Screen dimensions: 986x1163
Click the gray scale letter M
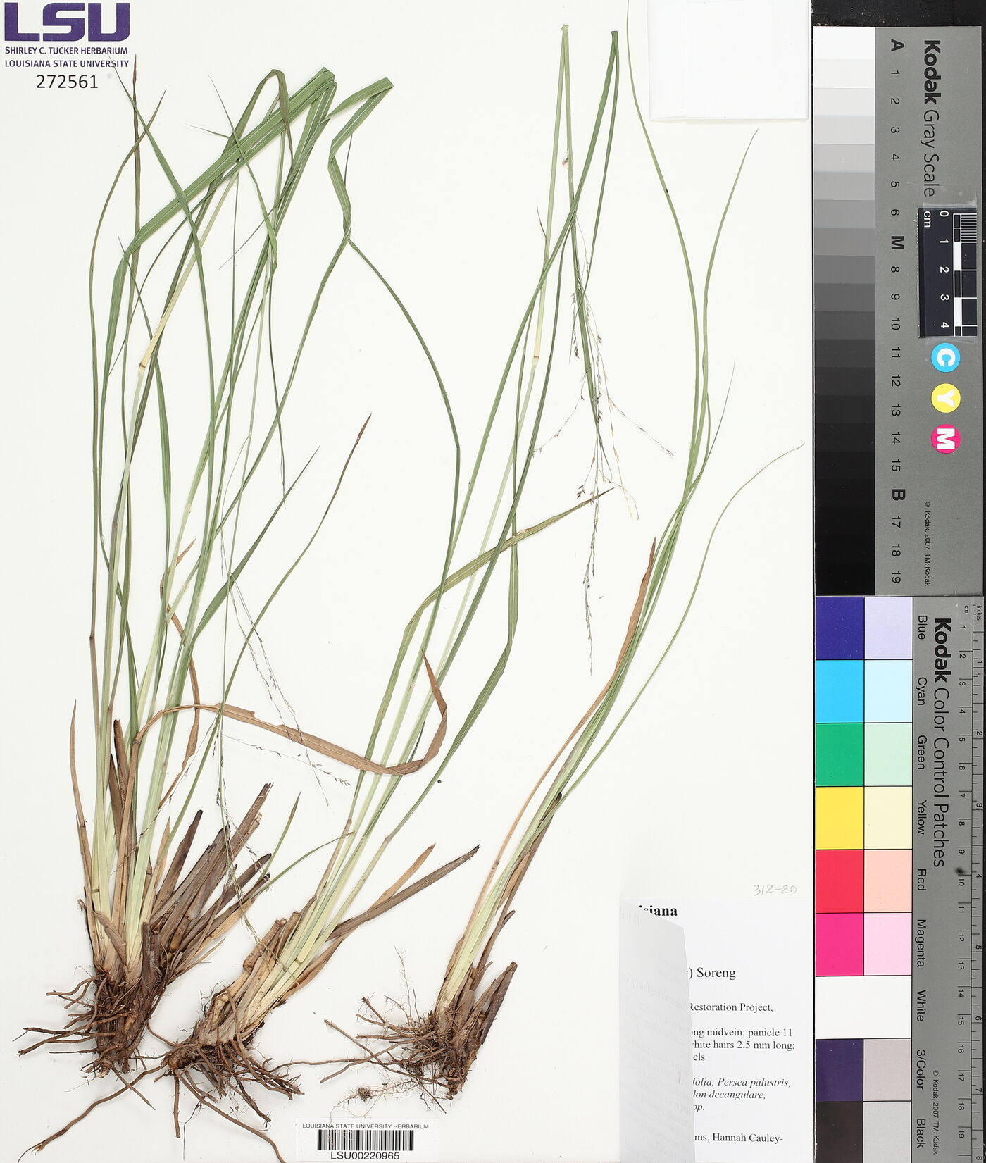point(896,242)
